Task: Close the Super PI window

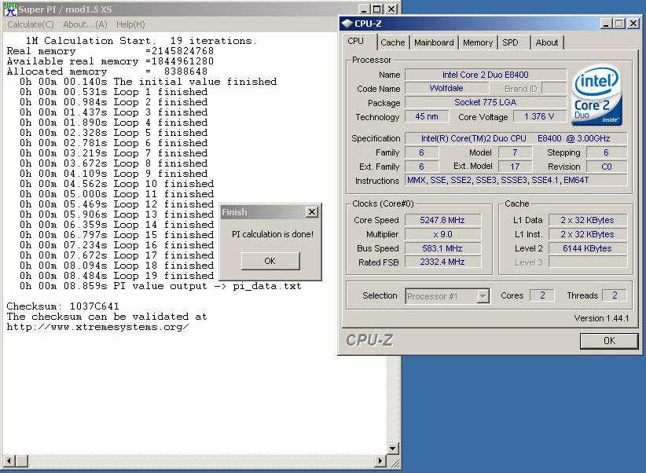Action: (x=391, y=9)
